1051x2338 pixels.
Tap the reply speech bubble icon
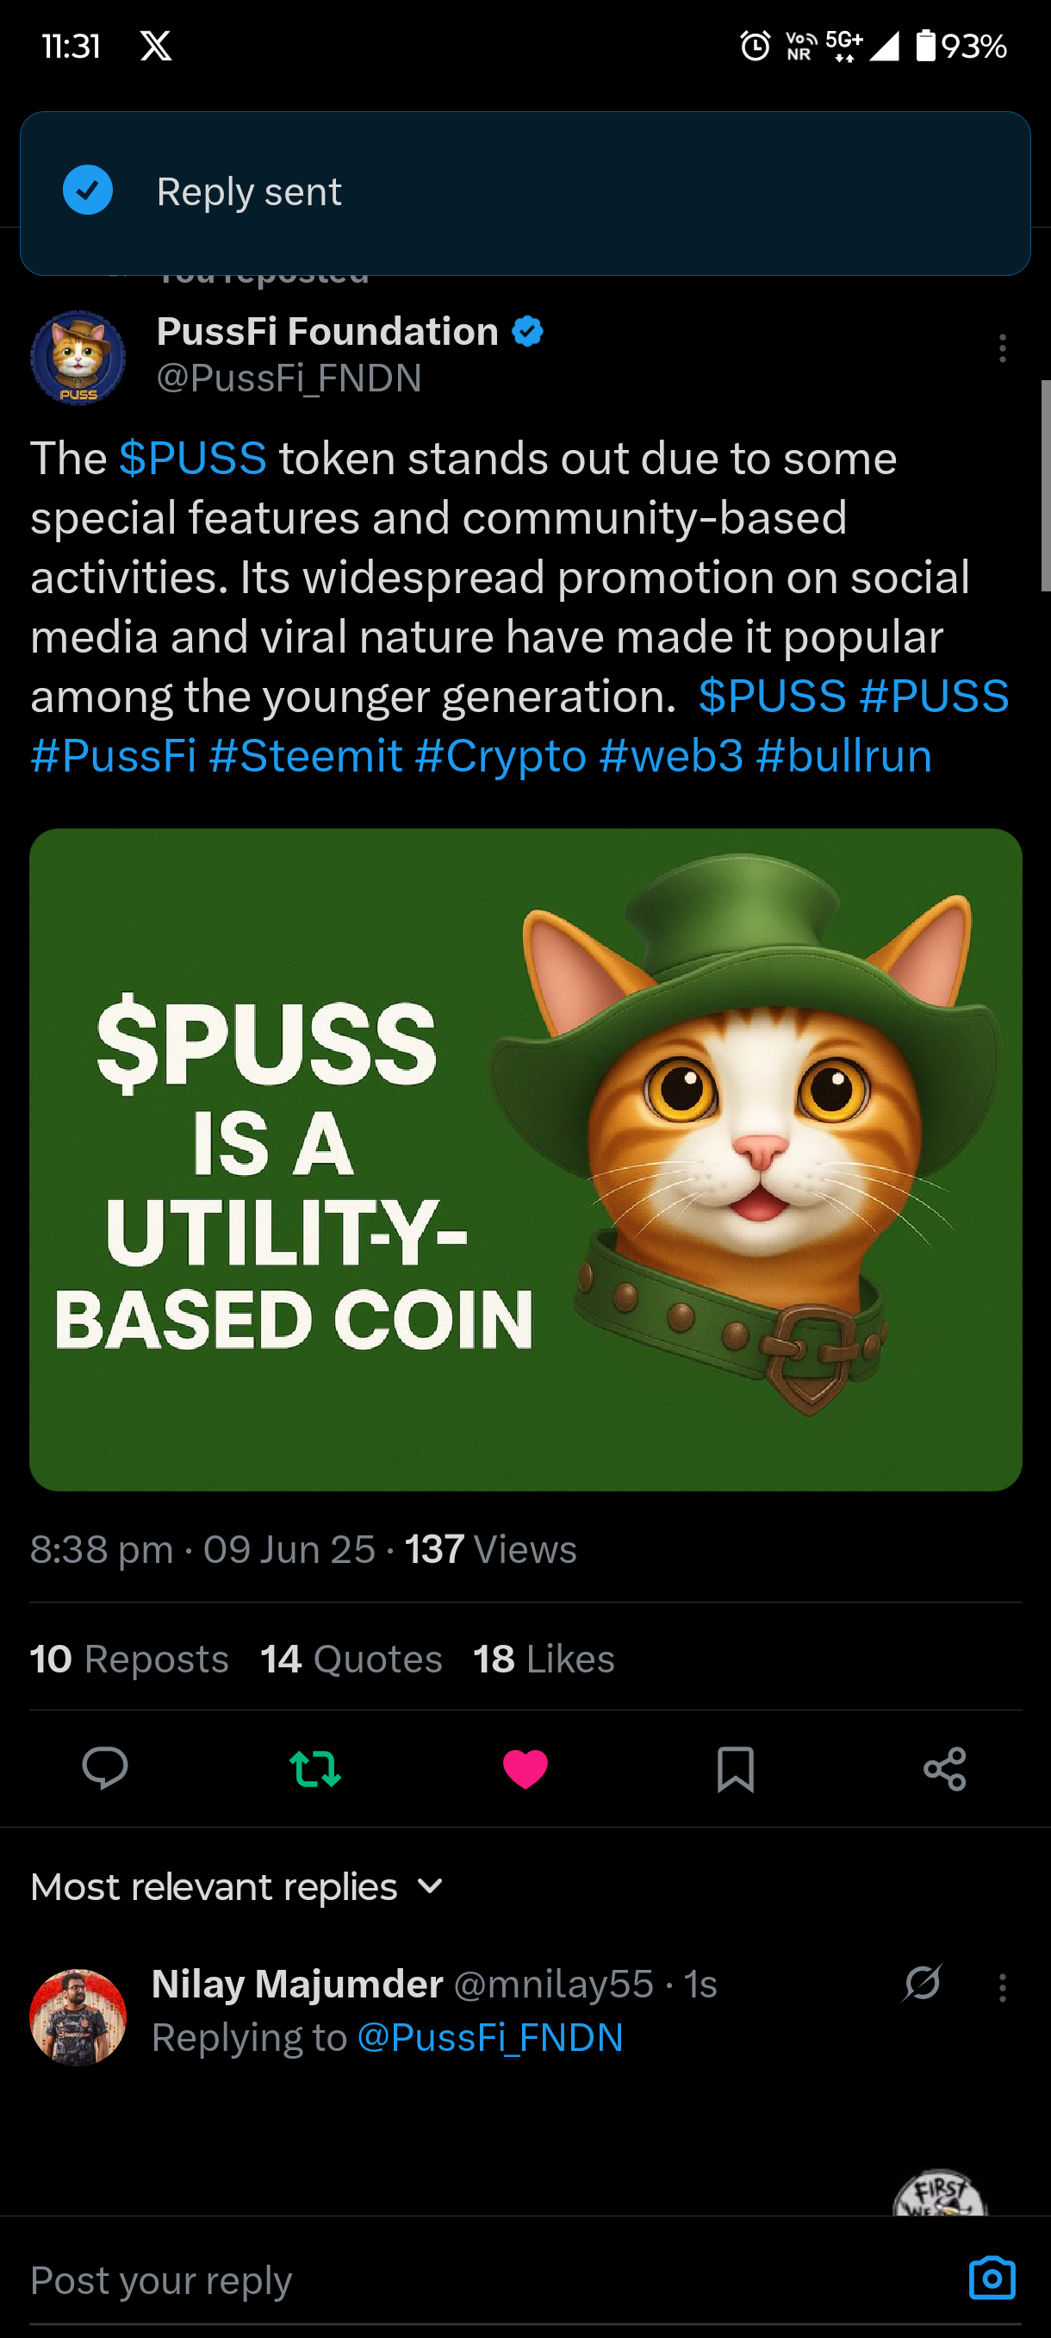105,1768
